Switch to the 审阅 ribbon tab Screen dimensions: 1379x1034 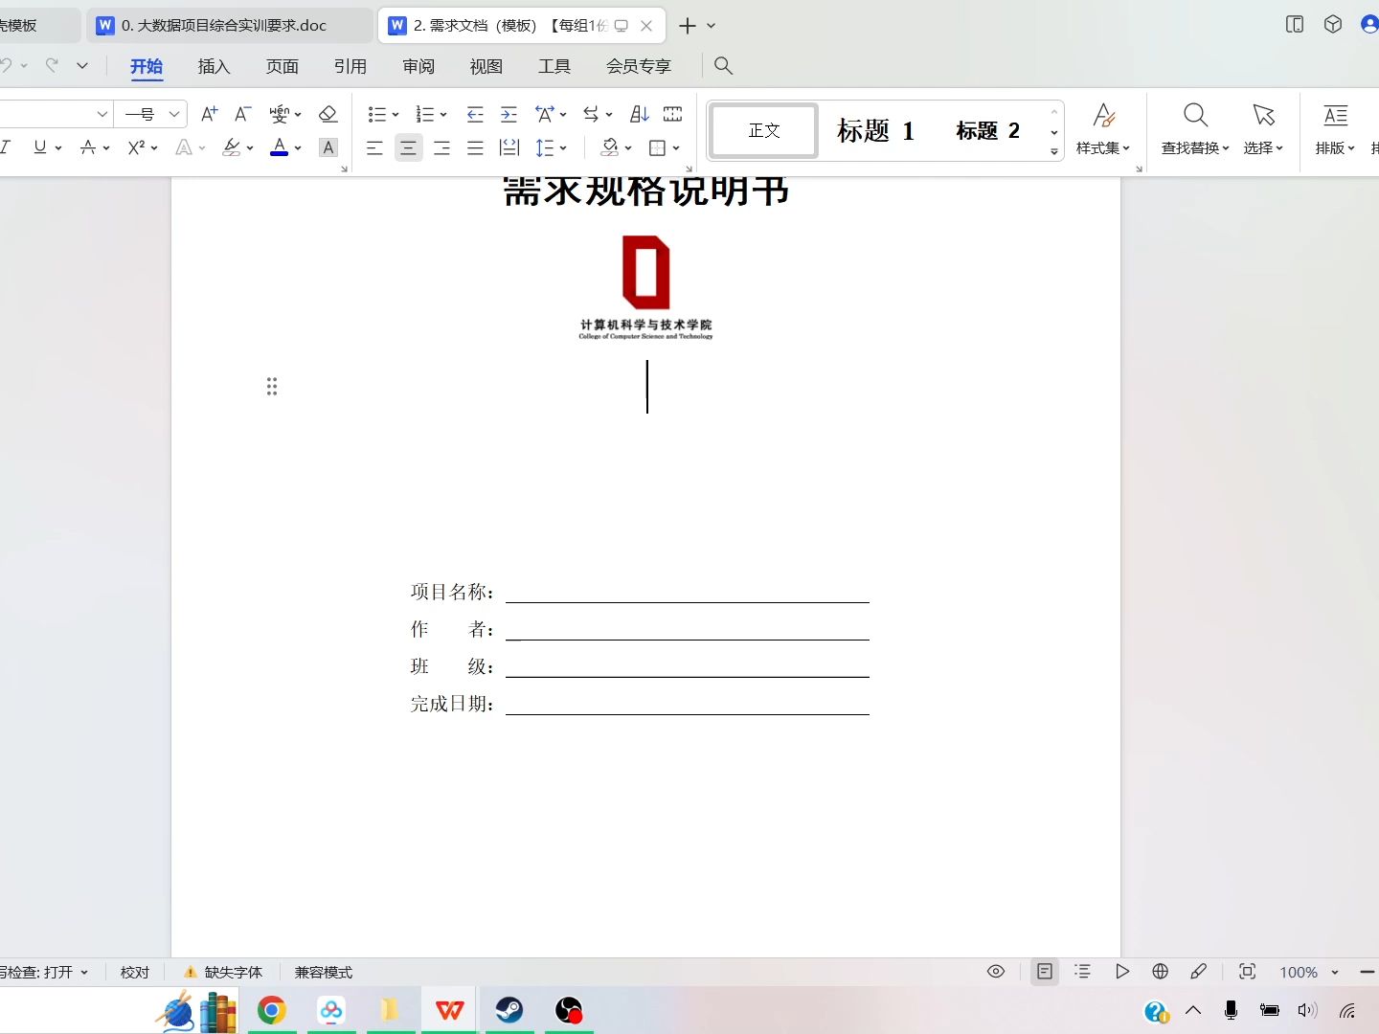(418, 66)
